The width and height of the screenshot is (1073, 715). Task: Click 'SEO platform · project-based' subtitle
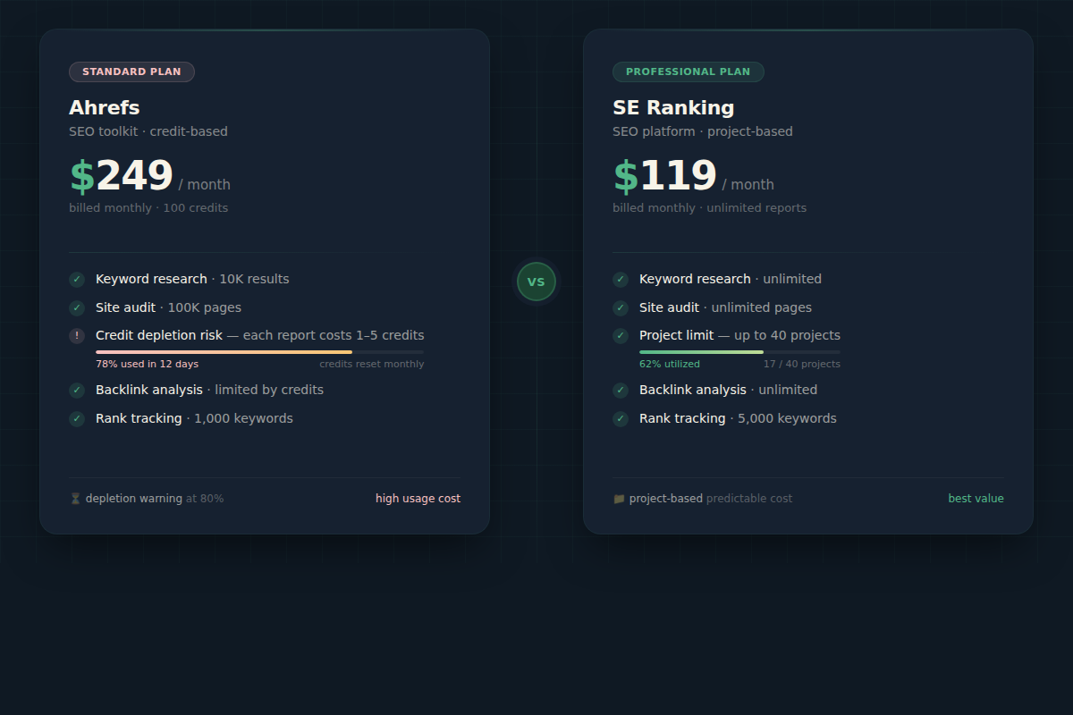pos(703,131)
